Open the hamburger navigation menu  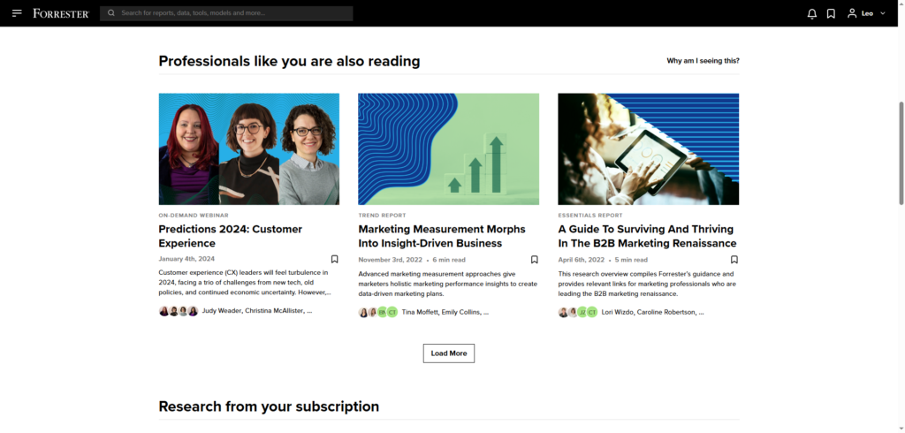point(17,13)
